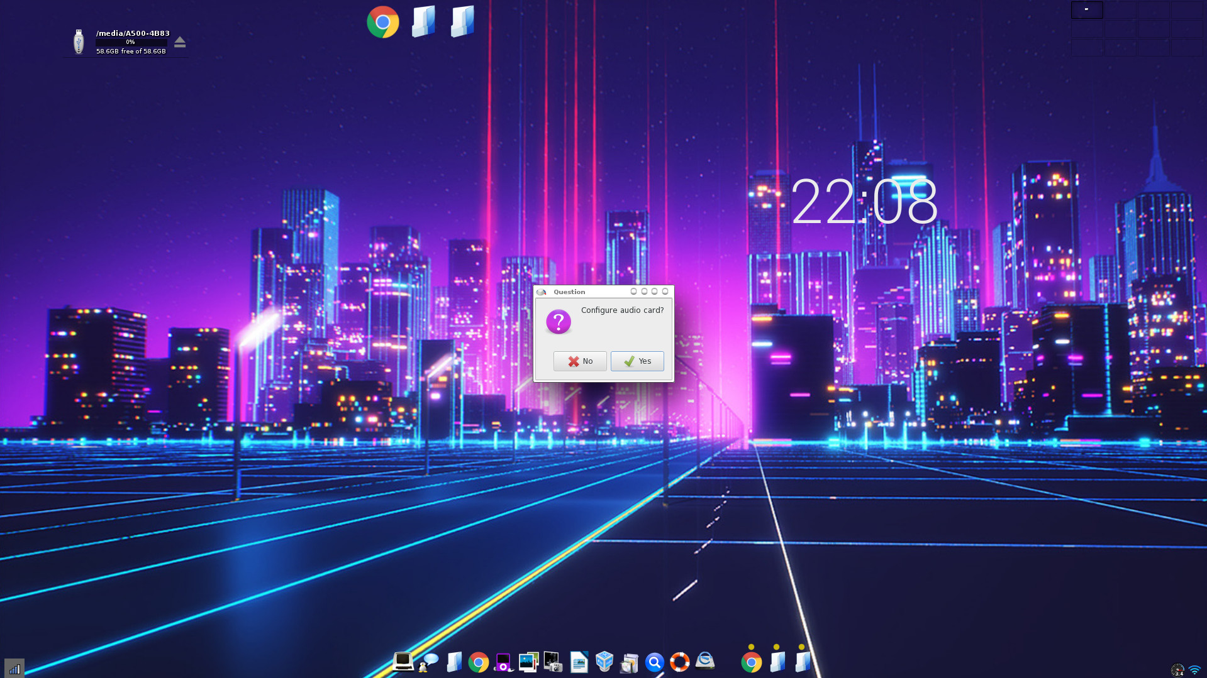Open the orange lifebuoy help icon
The height and width of the screenshot is (678, 1207).
click(679, 662)
